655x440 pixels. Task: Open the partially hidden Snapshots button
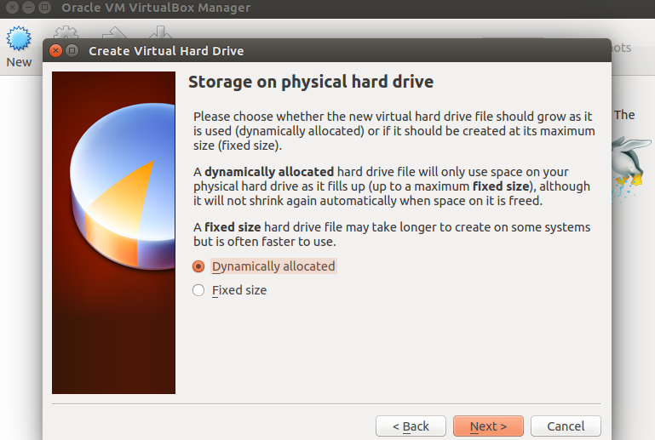coord(621,48)
